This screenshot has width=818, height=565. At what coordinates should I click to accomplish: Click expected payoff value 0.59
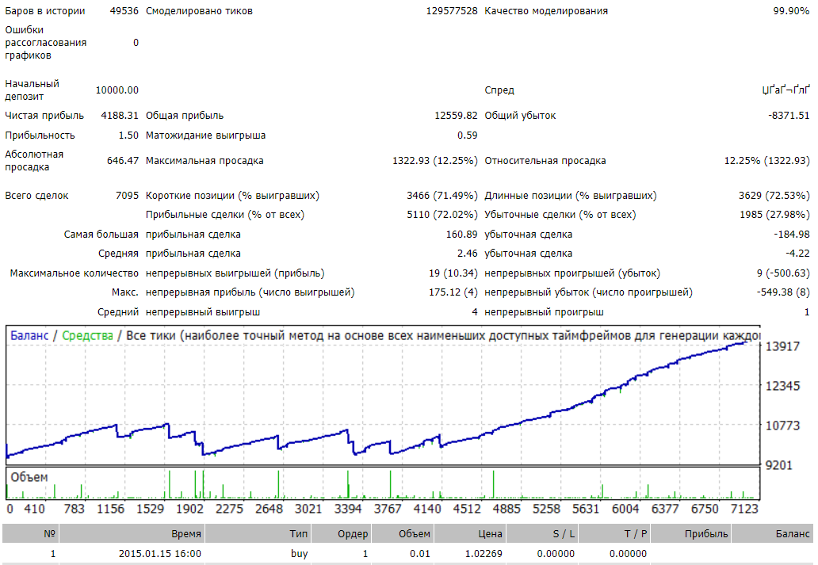(x=468, y=136)
